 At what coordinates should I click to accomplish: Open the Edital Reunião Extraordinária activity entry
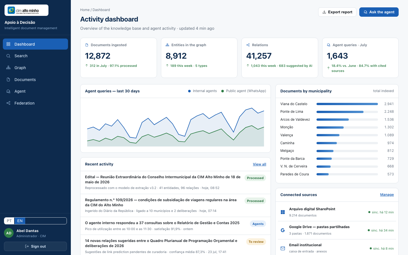[175, 182]
